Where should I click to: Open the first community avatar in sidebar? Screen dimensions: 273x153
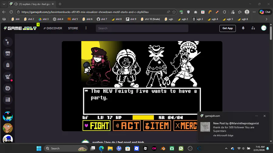(8, 116)
